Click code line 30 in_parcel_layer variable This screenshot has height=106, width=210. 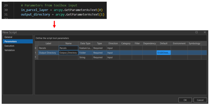coord(34,10)
